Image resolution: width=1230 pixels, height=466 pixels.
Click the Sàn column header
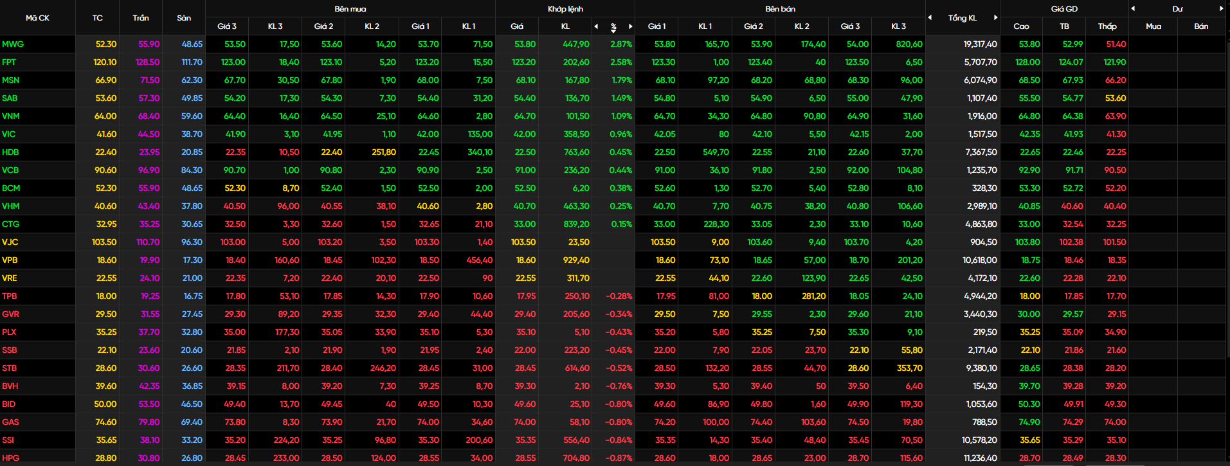[x=184, y=18]
